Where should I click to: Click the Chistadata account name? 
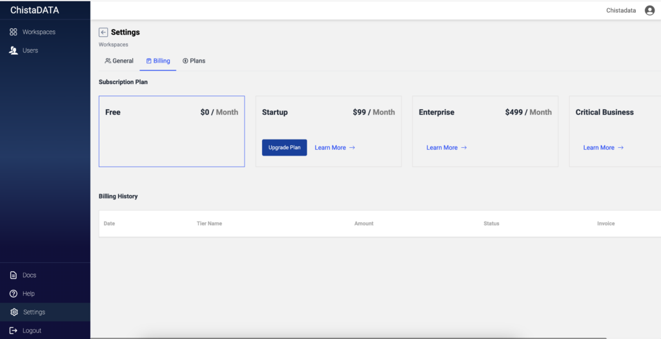621,10
